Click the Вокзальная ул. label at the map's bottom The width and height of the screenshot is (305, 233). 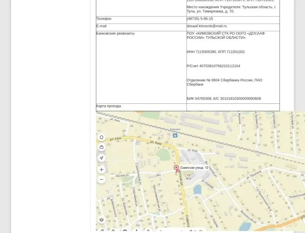248,216
